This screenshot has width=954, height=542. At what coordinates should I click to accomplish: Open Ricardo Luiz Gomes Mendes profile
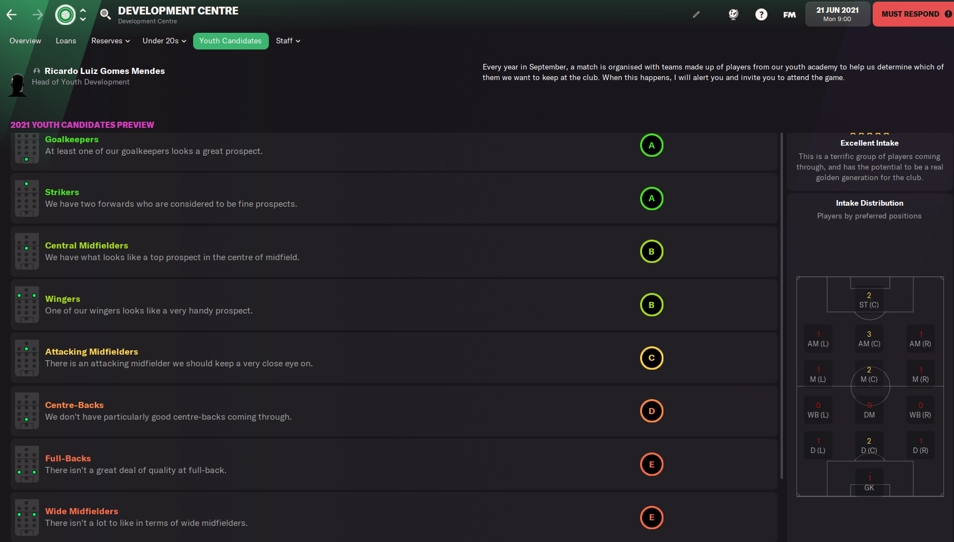click(x=105, y=71)
